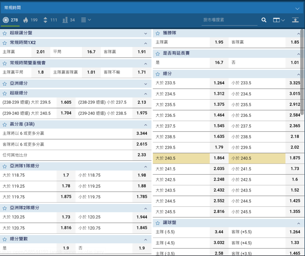Select highlighted 大於 240.5 odds 1.864
This screenshot has height=256, width=305.
tap(219, 158)
